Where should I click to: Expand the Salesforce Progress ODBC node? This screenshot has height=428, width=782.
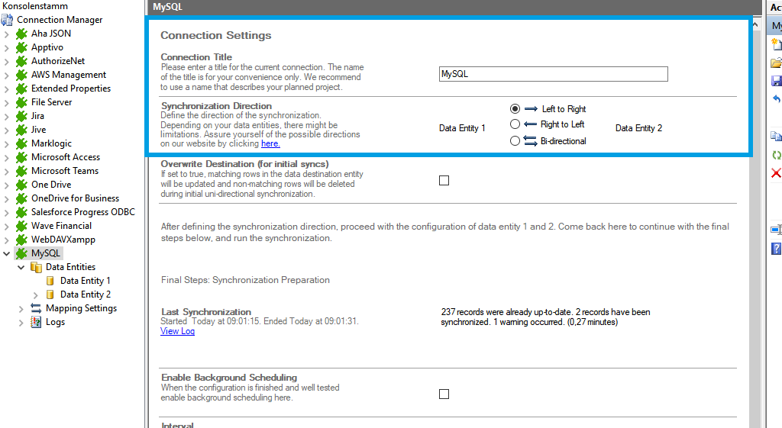[x=7, y=212]
